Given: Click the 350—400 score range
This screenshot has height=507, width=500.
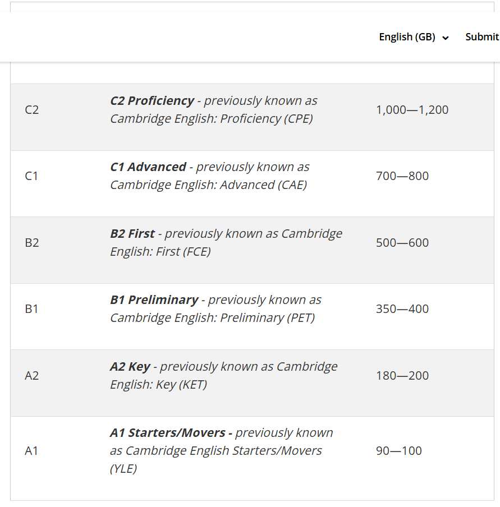Looking at the screenshot, I should [x=402, y=309].
